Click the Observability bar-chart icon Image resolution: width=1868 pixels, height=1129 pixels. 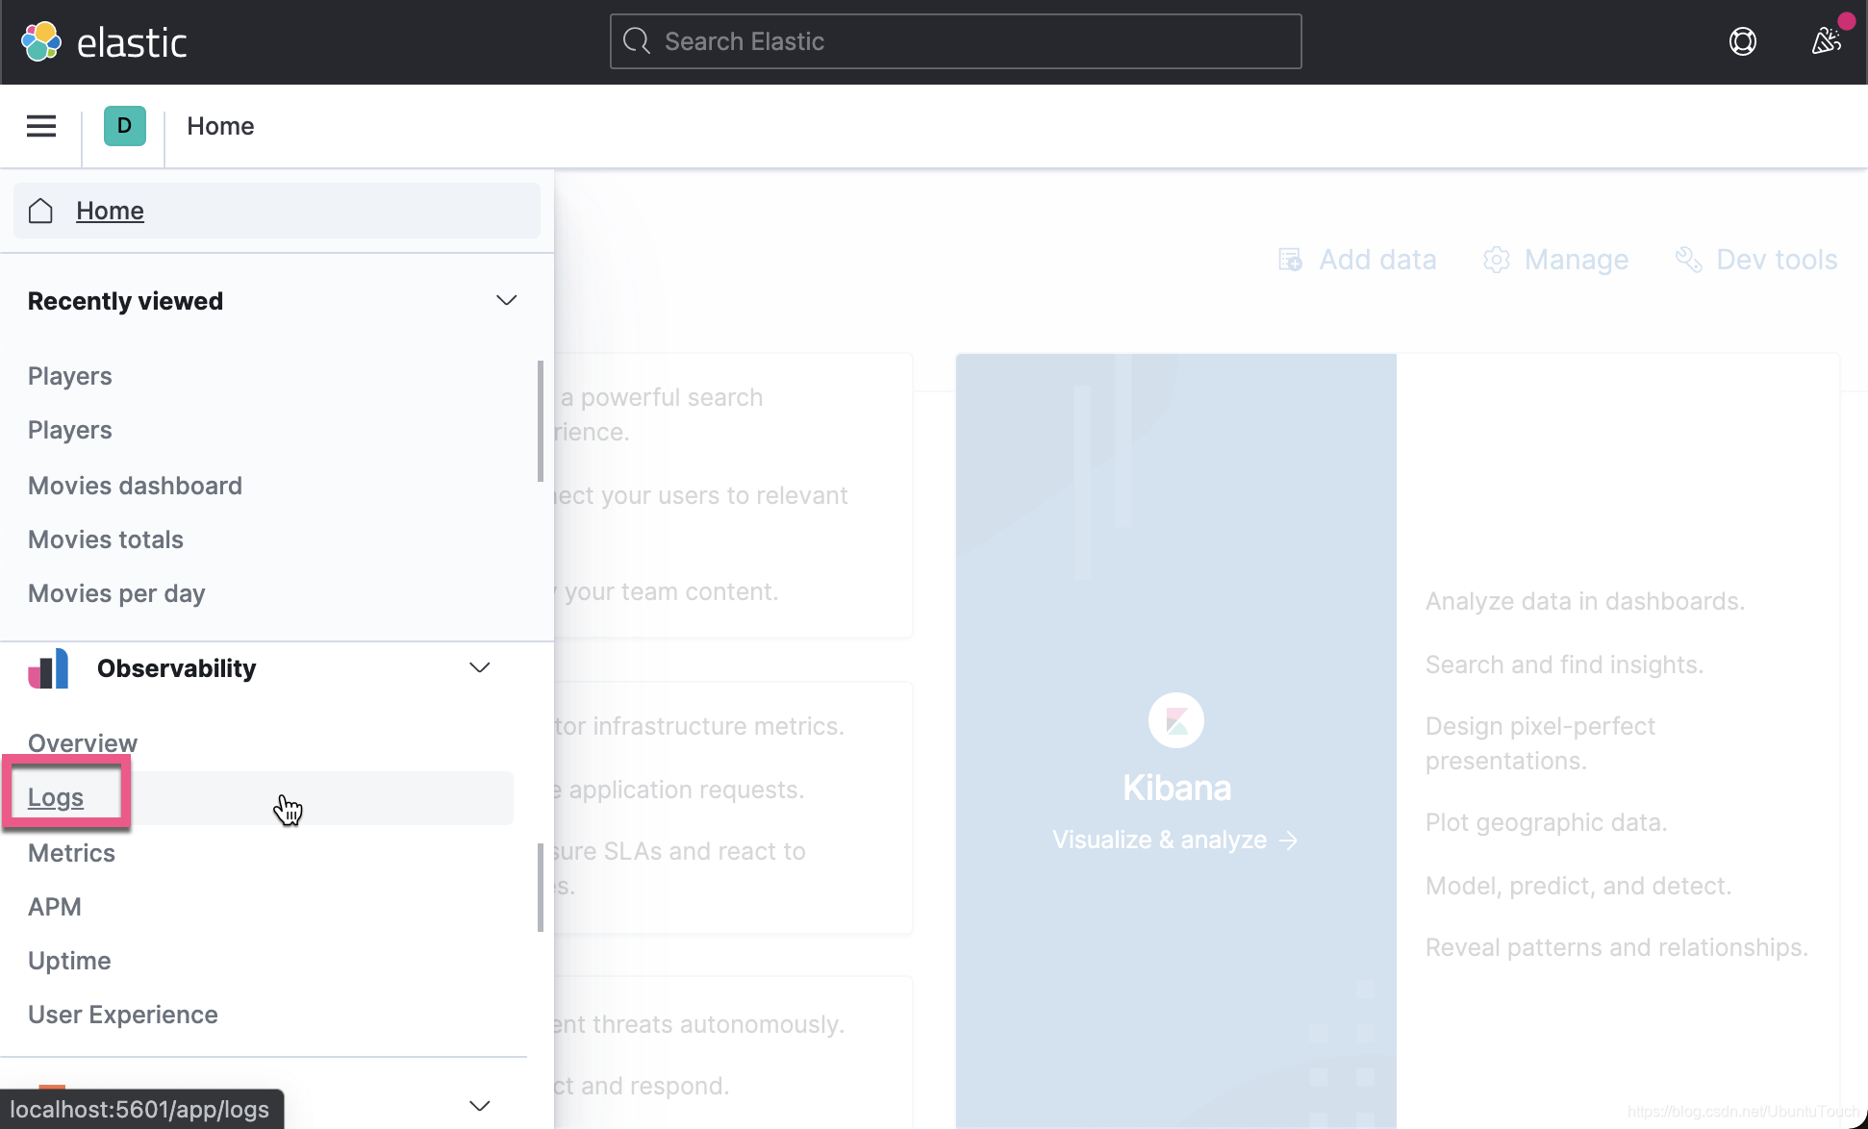[48, 668]
